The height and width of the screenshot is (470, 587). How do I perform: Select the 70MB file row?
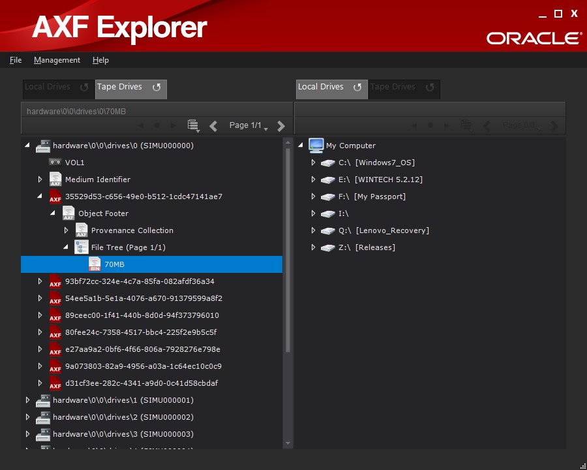coord(151,264)
